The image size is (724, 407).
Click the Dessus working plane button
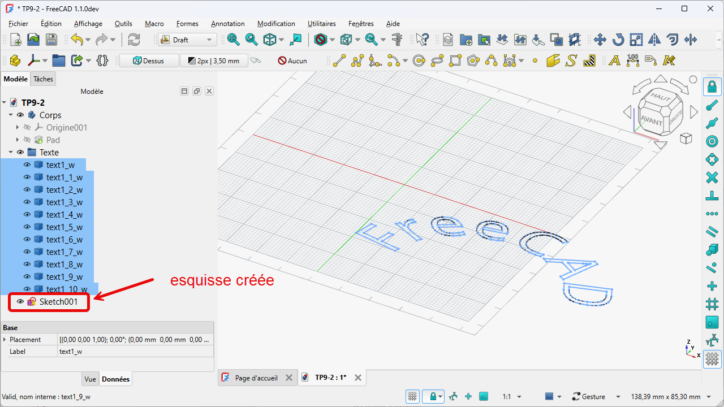[148, 60]
